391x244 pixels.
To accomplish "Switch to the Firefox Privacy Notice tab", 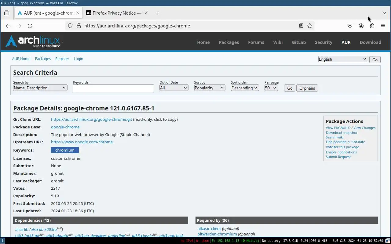I will pos(116,13).
